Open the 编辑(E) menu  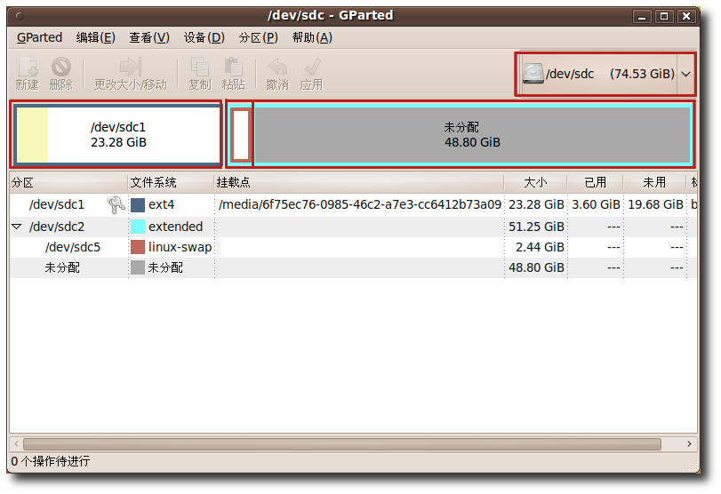coord(96,37)
